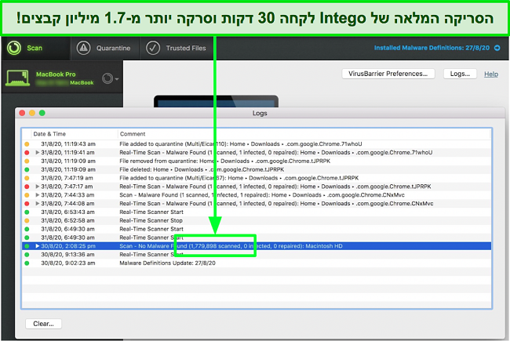Select the MacBook Pro laptop icon
Screen dimensions: 510x341
click(x=17, y=78)
